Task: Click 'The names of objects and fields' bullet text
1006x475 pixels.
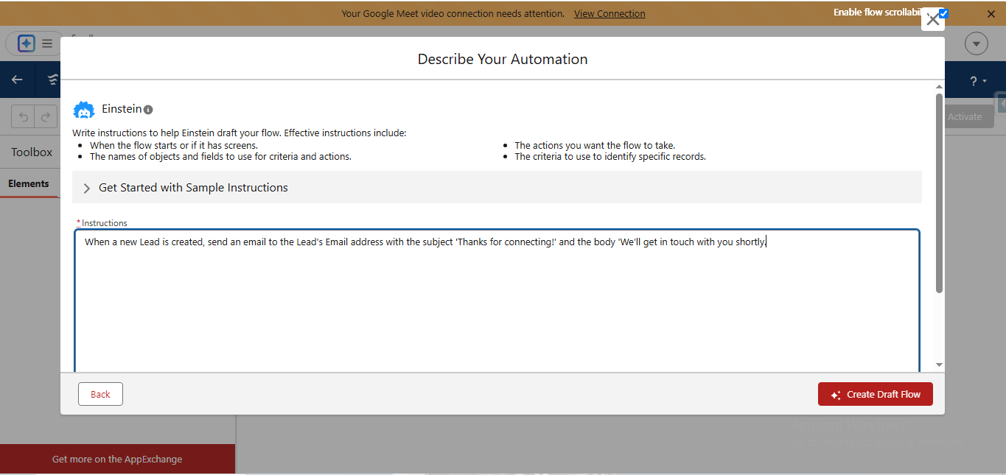Action: (x=220, y=156)
